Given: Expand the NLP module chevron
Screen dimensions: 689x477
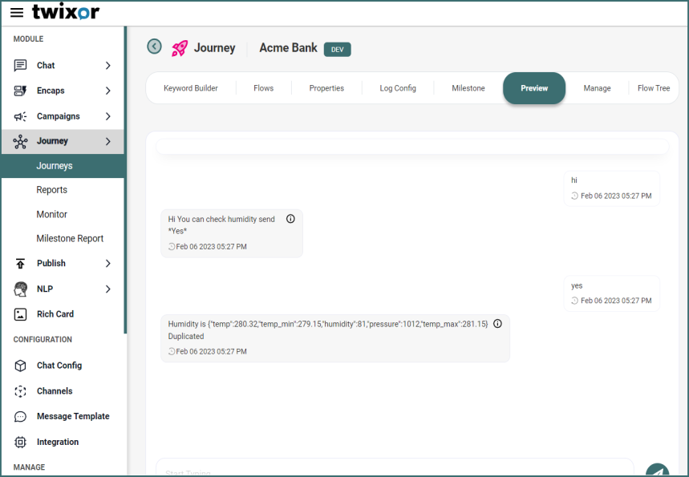Looking at the screenshot, I should [x=108, y=289].
